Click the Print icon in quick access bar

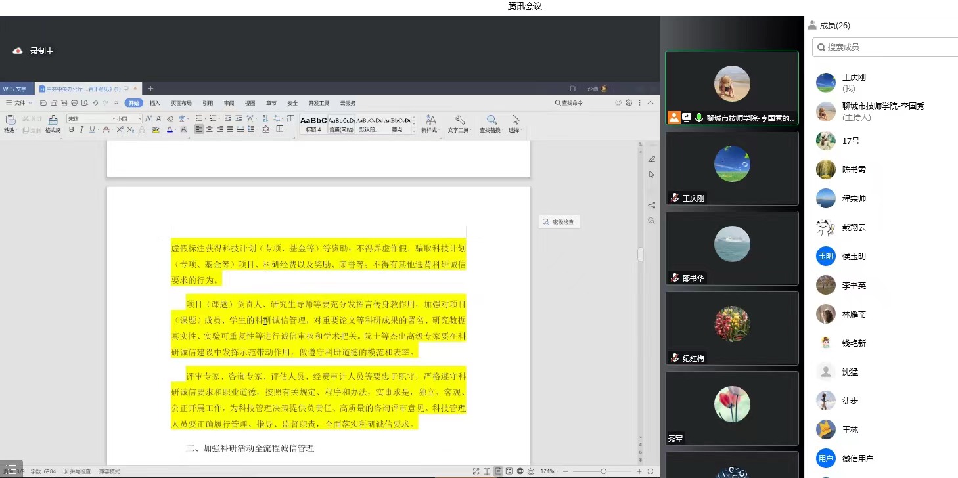coord(74,103)
